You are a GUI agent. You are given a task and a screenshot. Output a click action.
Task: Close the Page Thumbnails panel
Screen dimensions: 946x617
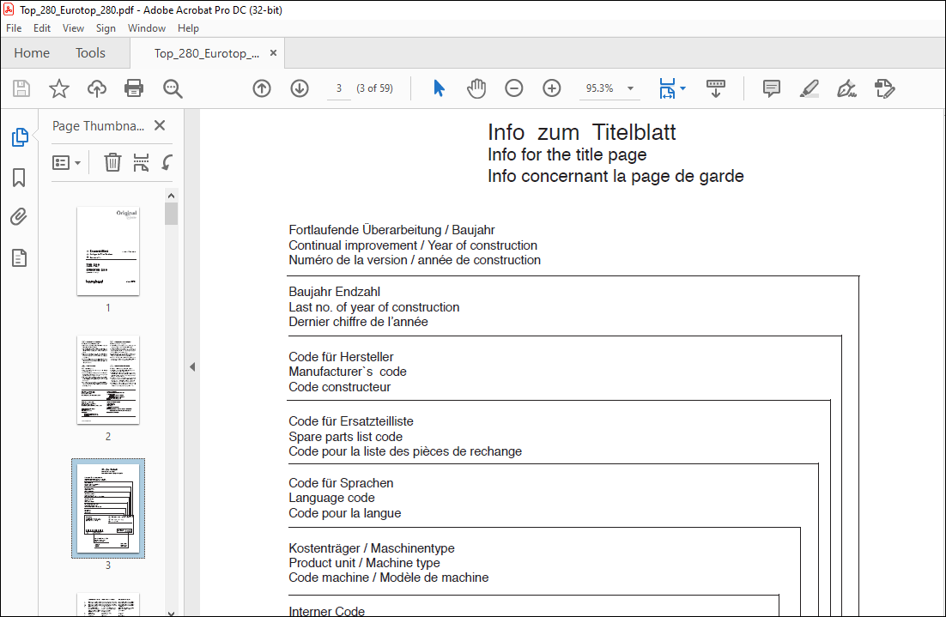[x=160, y=125]
